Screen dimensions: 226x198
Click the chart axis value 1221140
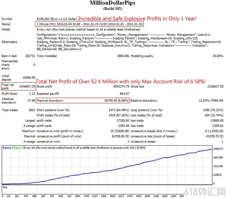[x=218, y=166]
